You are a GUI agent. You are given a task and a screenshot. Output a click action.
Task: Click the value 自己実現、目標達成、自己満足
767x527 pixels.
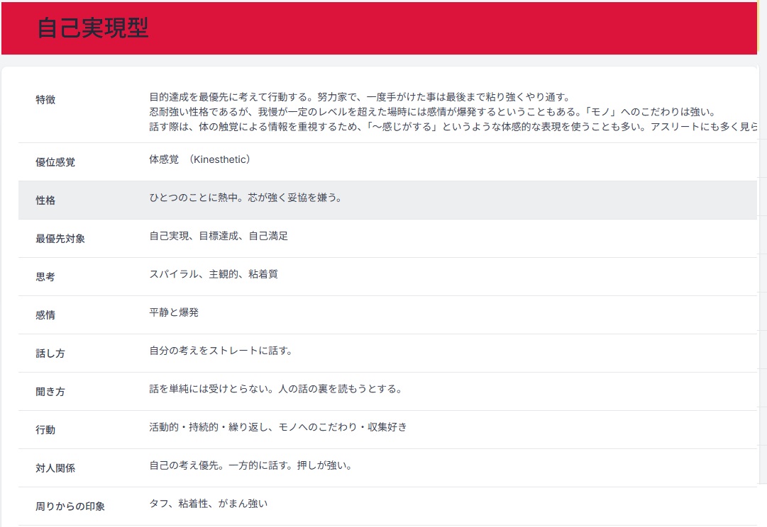tap(219, 237)
